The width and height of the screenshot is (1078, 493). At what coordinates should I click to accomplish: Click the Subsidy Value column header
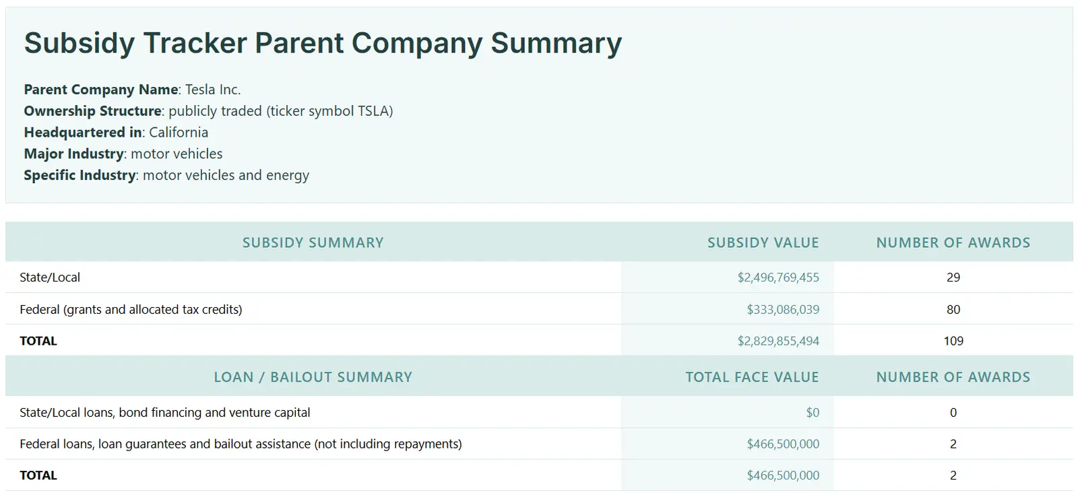pos(763,242)
